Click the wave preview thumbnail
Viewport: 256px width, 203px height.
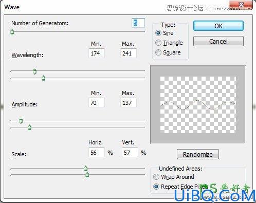[x=198, y=105]
